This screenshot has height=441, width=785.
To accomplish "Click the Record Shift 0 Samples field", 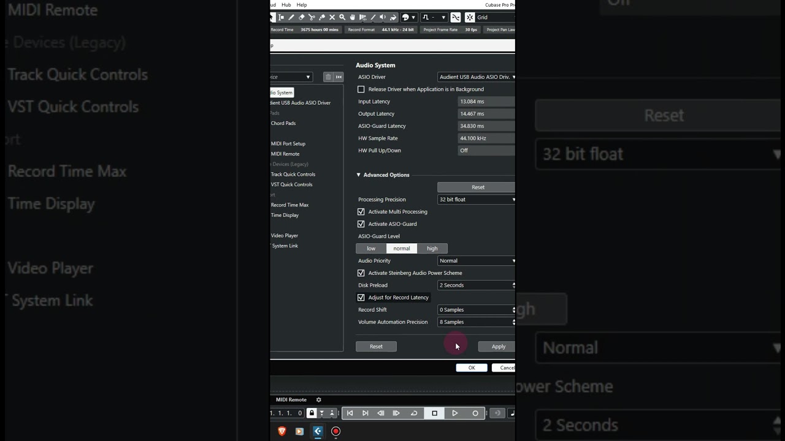I will [475, 309].
